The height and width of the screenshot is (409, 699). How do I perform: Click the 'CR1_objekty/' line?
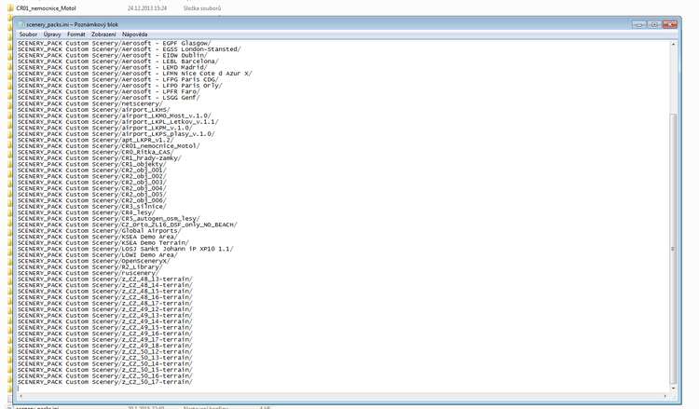pyautogui.click(x=92, y=164)
